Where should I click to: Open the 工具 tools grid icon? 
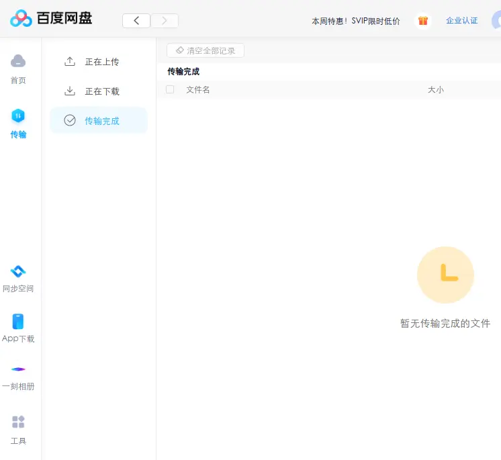18,422
